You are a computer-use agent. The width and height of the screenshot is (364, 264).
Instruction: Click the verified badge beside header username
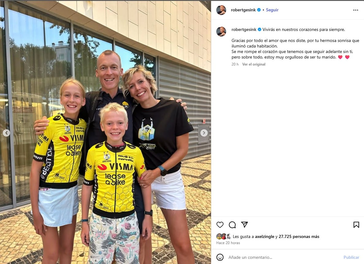pos(259,10)
